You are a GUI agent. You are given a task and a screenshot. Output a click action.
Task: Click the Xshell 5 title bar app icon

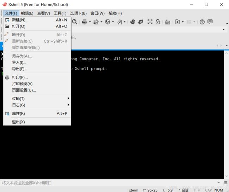click(5, 4)
